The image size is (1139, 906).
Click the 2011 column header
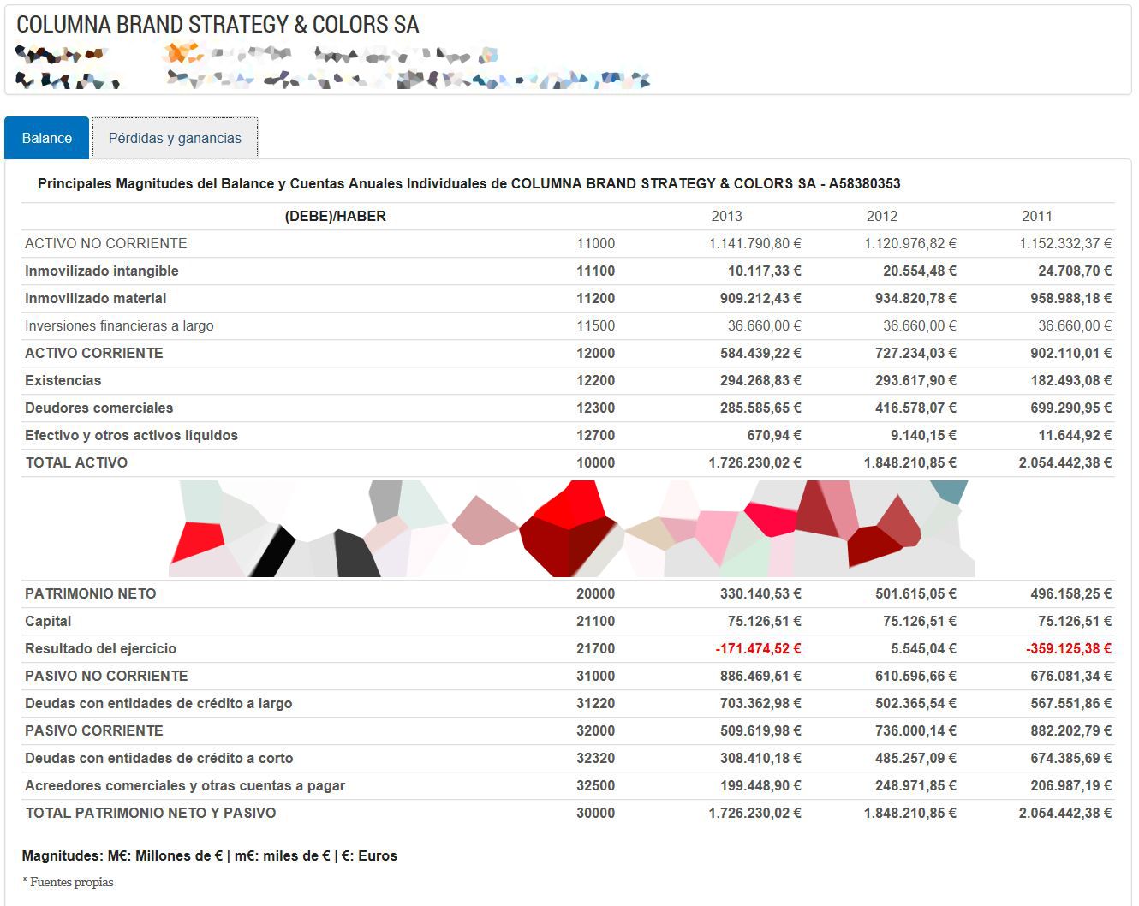(x=1036, y=216)
